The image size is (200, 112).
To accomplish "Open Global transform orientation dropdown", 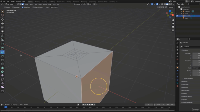I will [78, 4].
